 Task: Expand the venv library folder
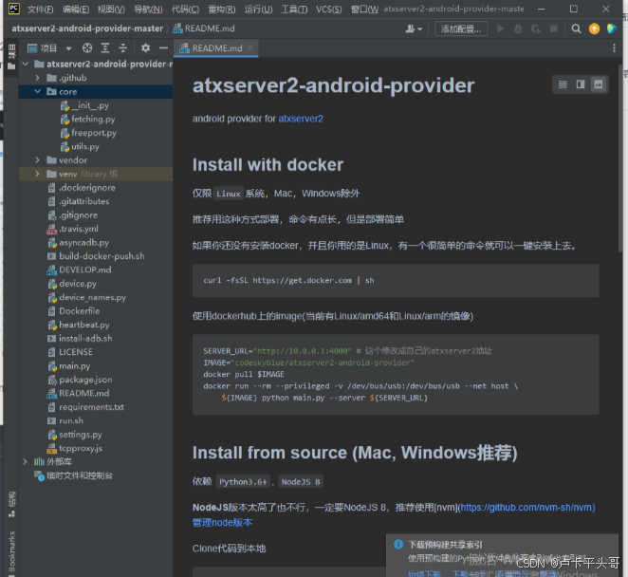(37, 174)
